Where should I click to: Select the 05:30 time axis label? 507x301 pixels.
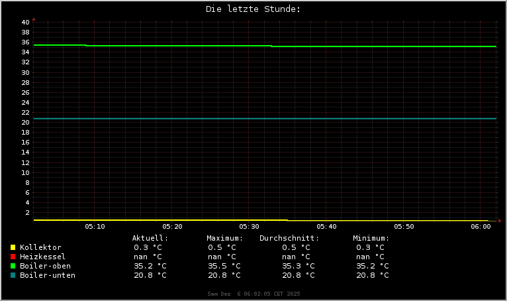pyautogui.click(x=249, y=227)
